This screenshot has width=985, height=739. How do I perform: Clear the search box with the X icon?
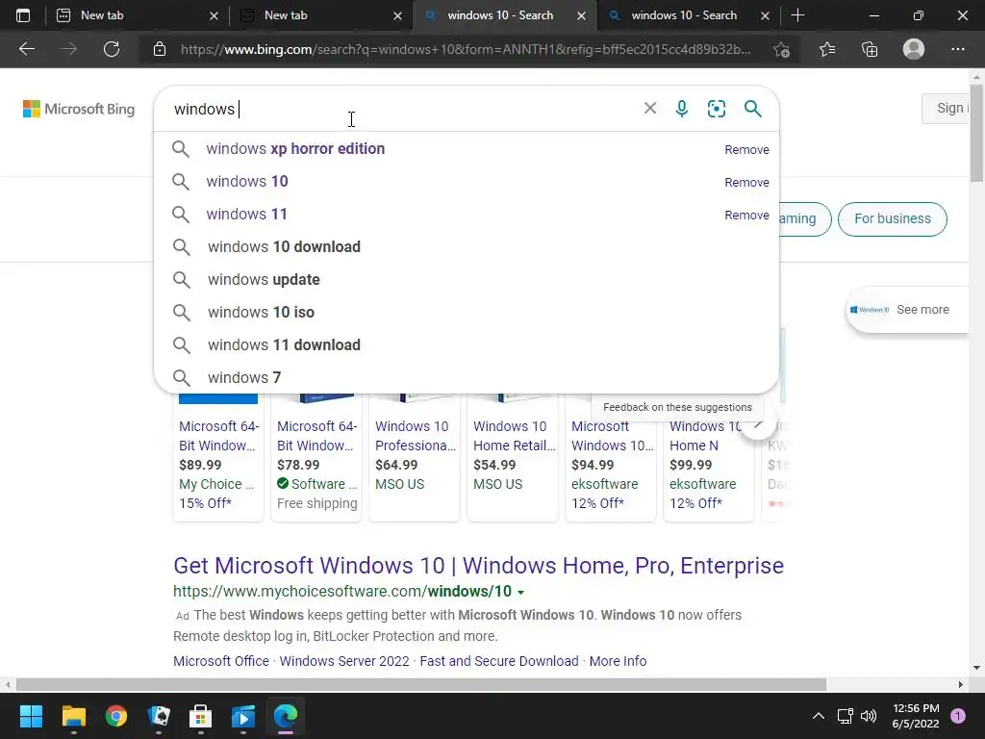650,108
